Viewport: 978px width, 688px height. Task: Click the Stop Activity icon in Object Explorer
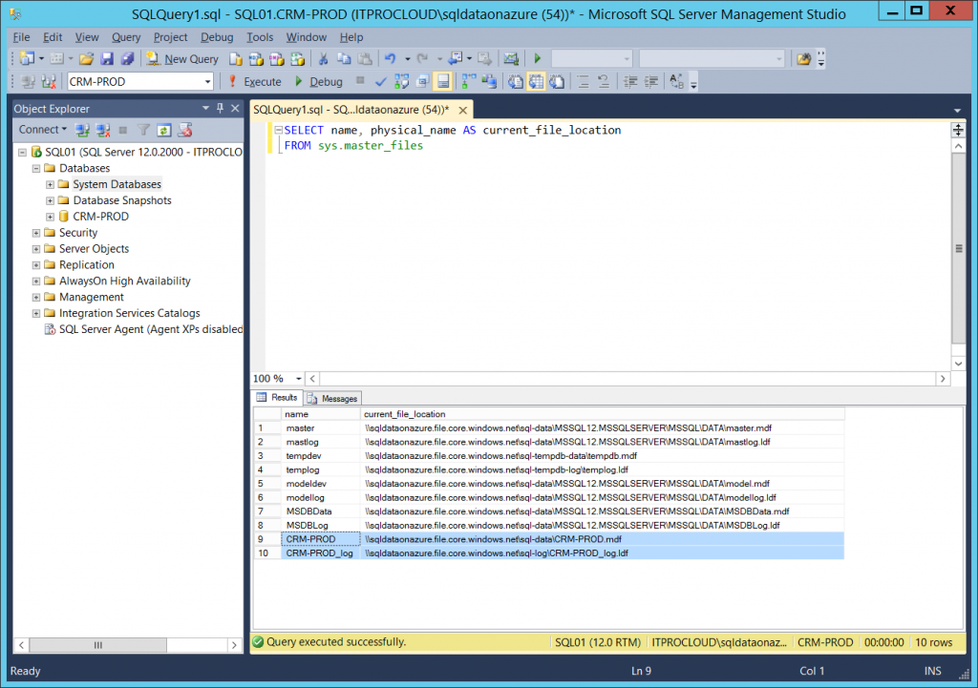(x=123, y=130)
